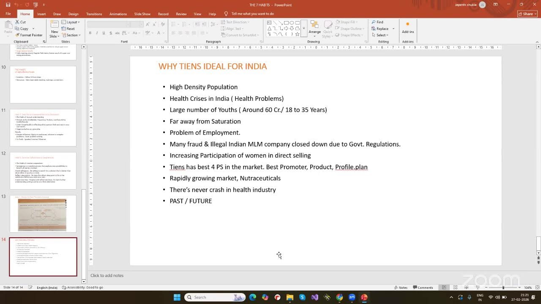541x304 pixels.
Task: Click the Paste clipboard icon
Action: [8, 25]
